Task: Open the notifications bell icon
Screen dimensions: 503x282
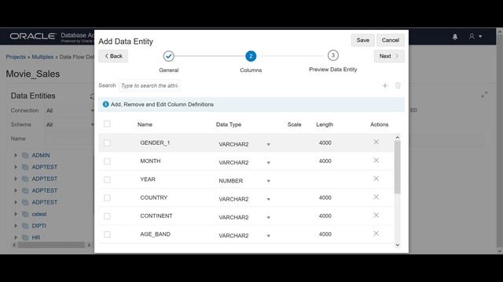Action: point(455,37)
